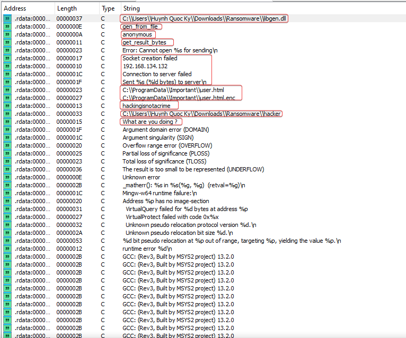This screenshot has height=338, width=406.
Task: Select the 'hackingisnotacrime' string
Action: tap(146, 106)
